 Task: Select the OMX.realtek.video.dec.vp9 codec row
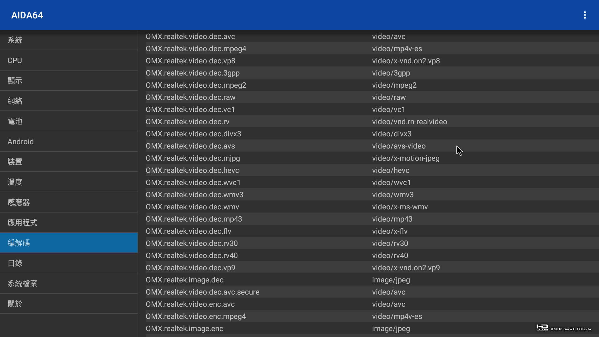(190, 268)
